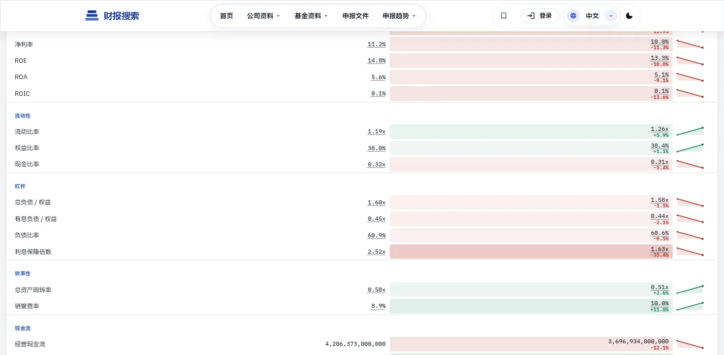Click the 负债比率 trend sparkline
This screenshot has width=724, height=355.
[690, 235]
